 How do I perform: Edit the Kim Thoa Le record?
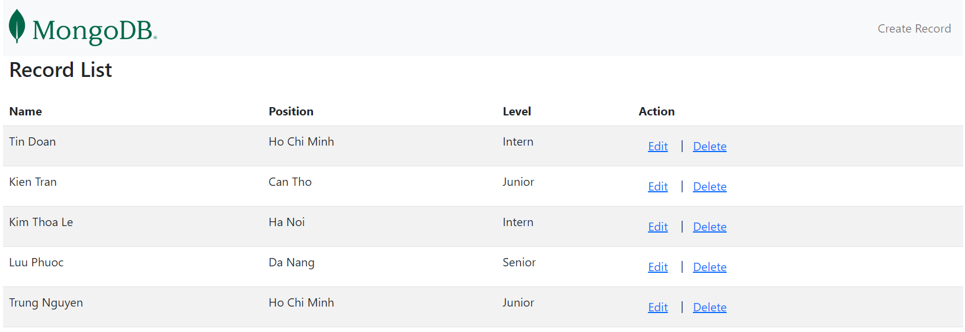pos(657,227)
